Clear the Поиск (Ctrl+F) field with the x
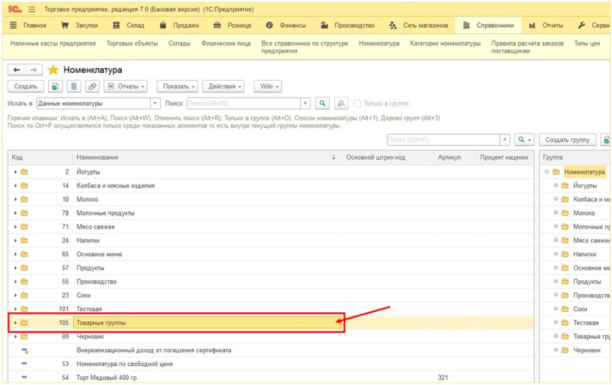 pyautogui.click(x=505, y=139)
